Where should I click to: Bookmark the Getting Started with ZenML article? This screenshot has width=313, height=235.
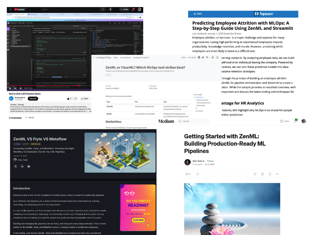255,174
